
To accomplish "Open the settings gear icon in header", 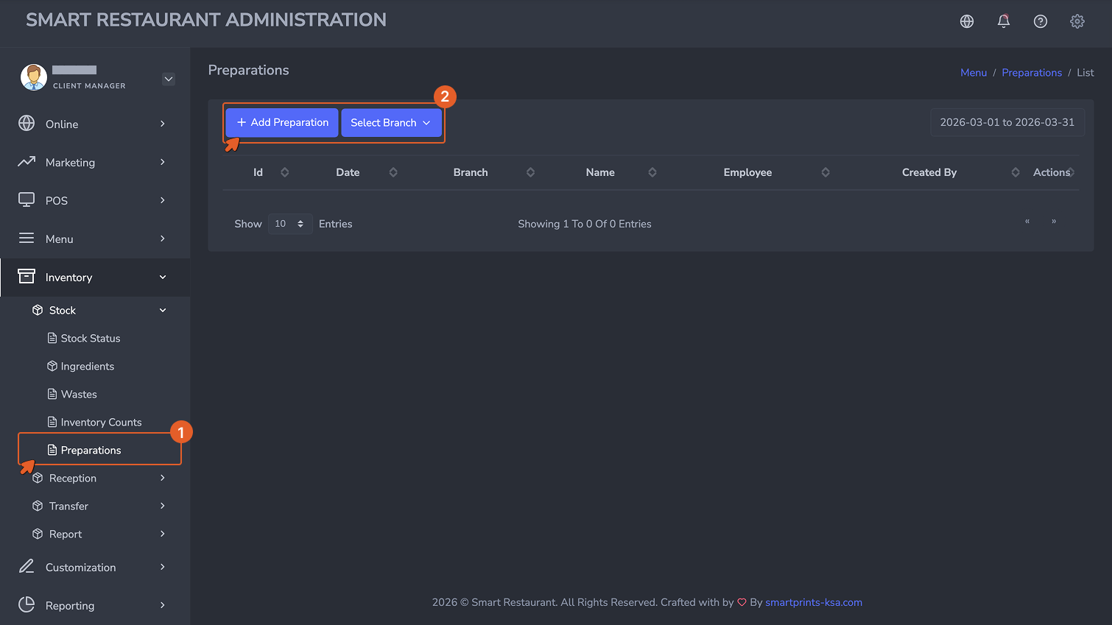I will [1077, 21].
